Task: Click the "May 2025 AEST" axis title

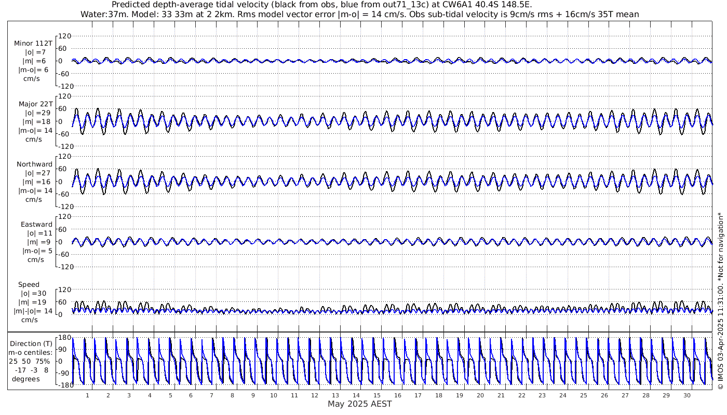Action: point(359,404)
